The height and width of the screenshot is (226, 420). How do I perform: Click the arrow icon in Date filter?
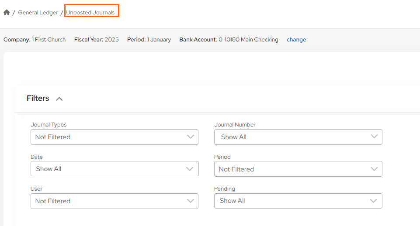(190, 169)
